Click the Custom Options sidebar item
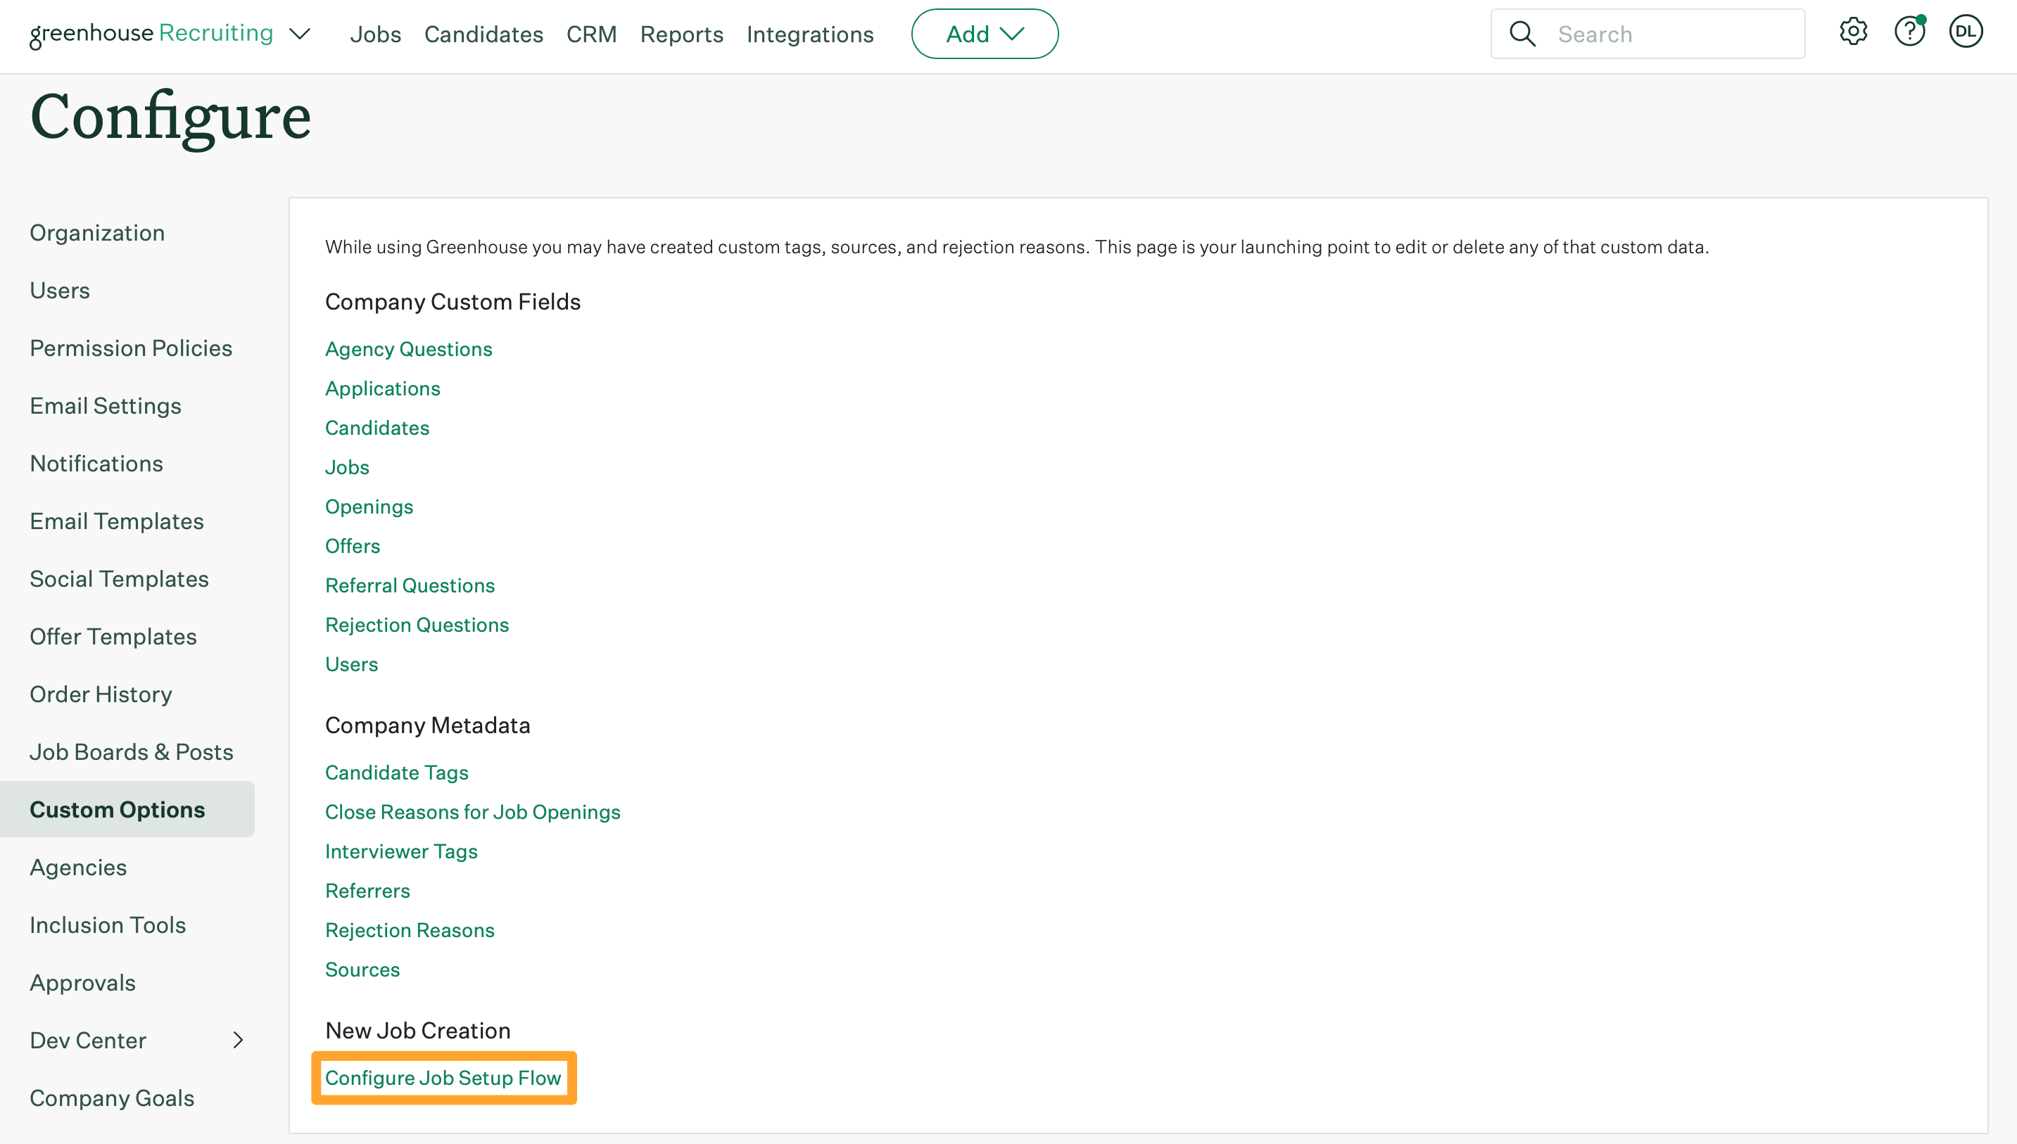 point(118,809)
